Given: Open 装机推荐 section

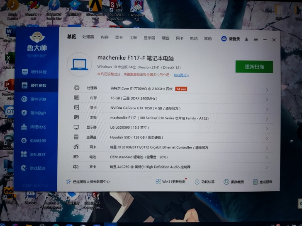Looking at the screenshot, I should [x=33, y=154].
